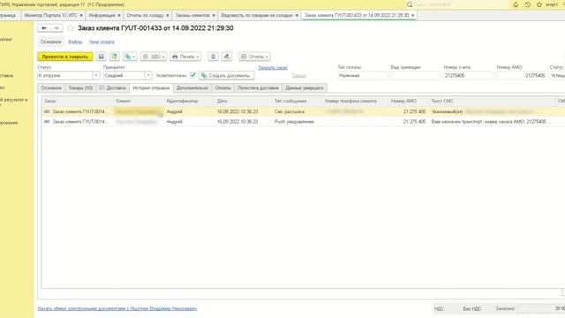This screenshot has height=318, width=565.
Task: Click the Номер счета field
Action: (x=468, y=76)
